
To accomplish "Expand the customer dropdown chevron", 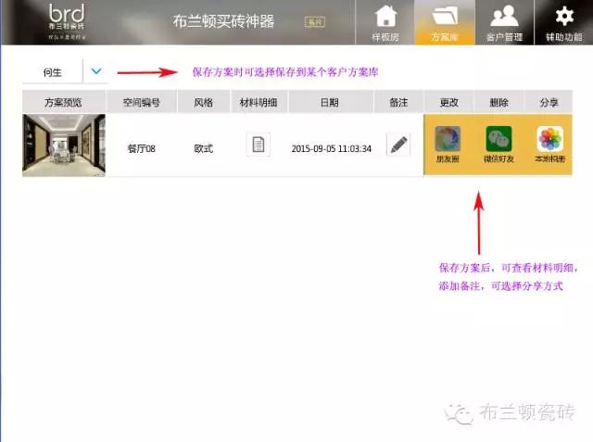I will pos(96,71).
